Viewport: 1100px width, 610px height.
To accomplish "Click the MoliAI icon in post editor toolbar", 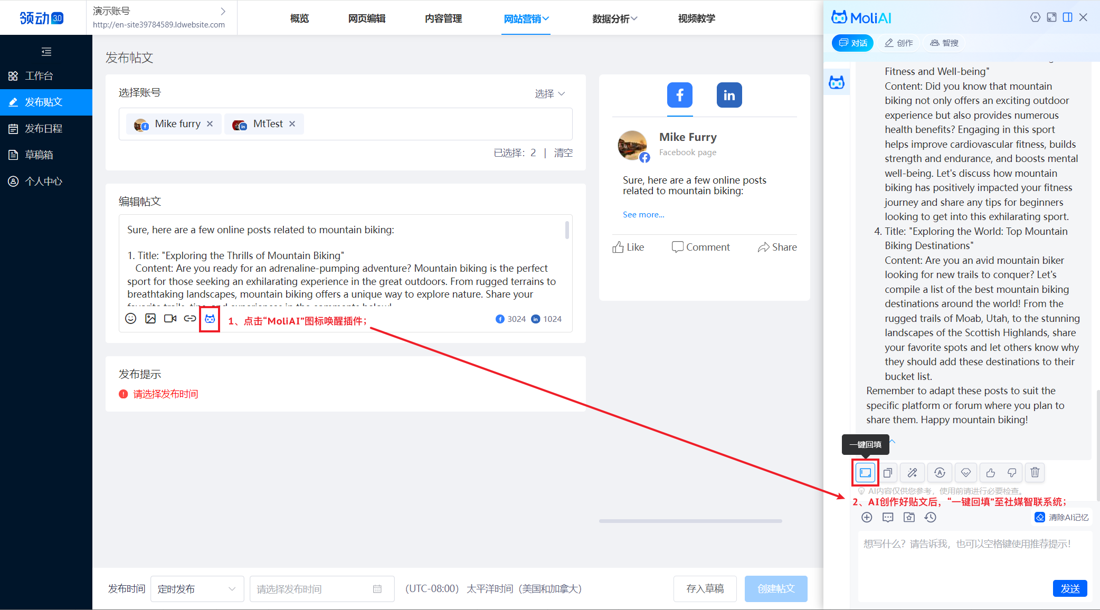I will tap(210, 319).
